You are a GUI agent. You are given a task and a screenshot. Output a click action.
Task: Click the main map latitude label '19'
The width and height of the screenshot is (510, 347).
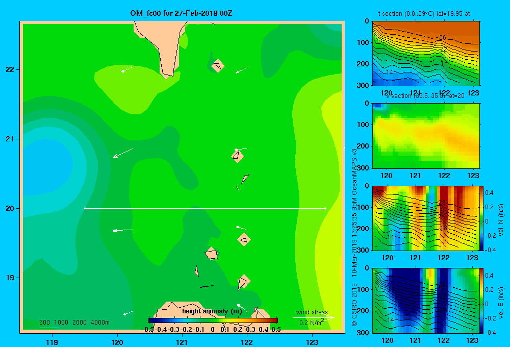[x=10, y=278]
